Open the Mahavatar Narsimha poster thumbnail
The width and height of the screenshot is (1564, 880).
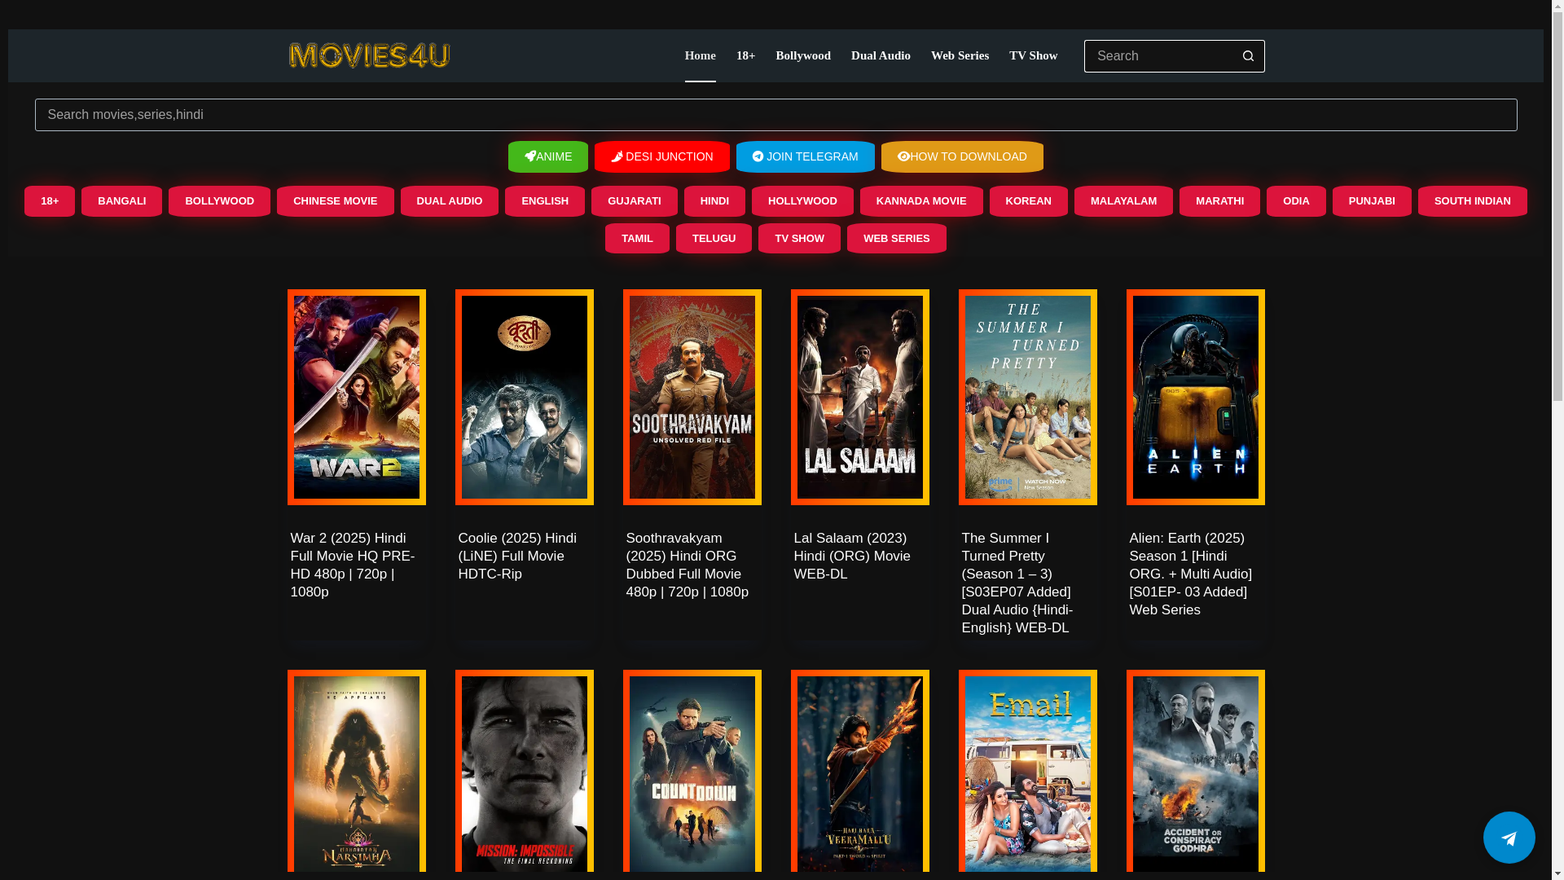pyautogui.click(x=357, y=772)
